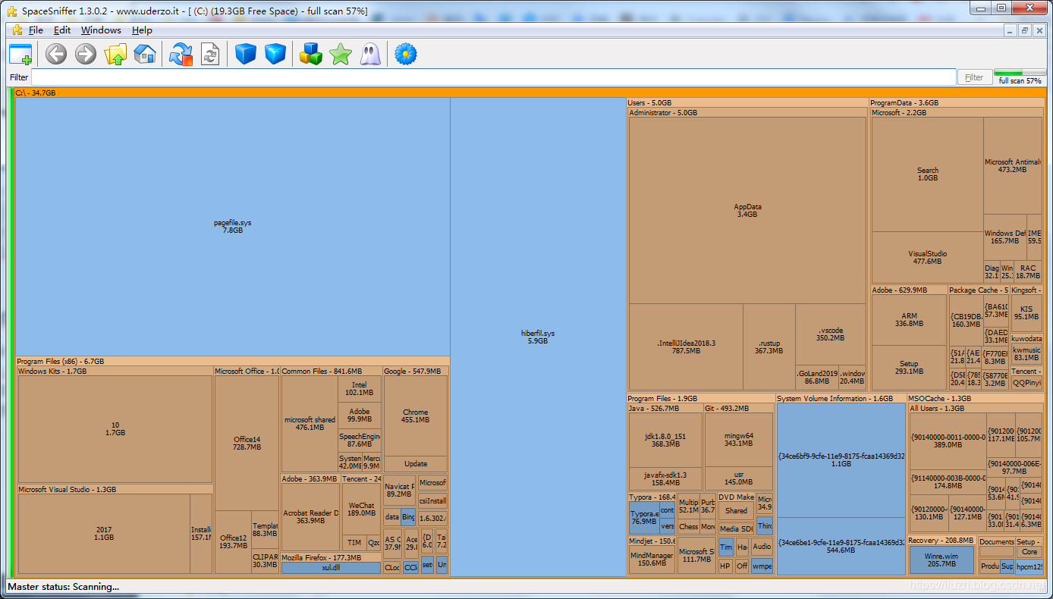1053x599 pixels.
Task: Focus the Filter text field
Action: pos(493,77)
